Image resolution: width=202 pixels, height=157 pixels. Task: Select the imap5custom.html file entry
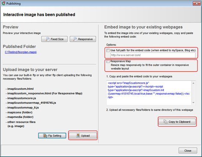[20, 89]
